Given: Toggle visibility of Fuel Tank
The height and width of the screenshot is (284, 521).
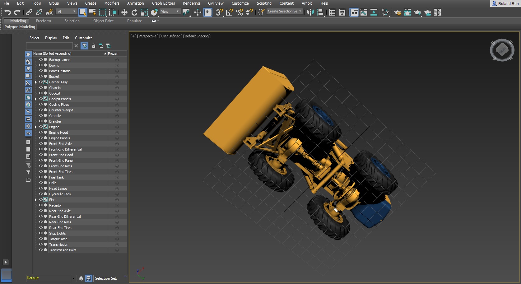Looking at the screenshot, I should point(40,177).
